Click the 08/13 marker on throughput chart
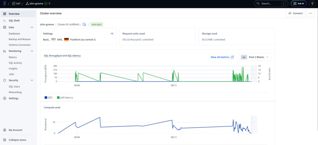 pyautogui.click(x=174, y=86)
